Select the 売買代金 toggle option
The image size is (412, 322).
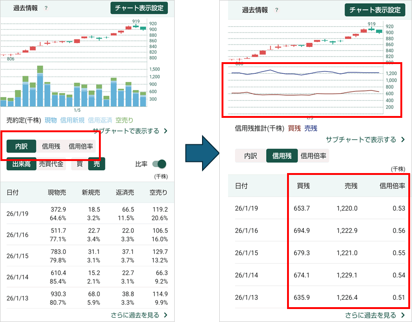(x=51, y=164)
